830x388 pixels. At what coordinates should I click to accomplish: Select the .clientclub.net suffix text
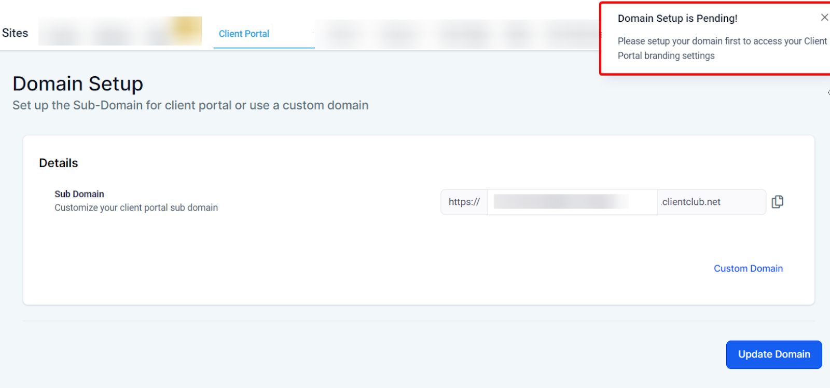(691, 202)
